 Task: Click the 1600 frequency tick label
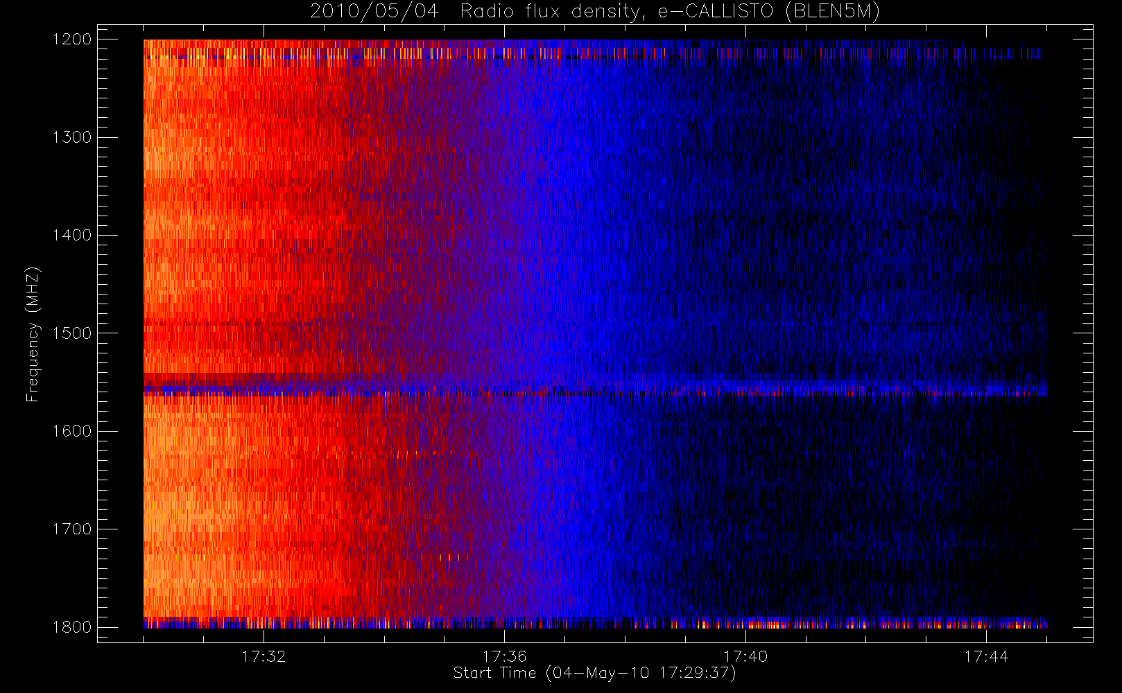[72, 431]
